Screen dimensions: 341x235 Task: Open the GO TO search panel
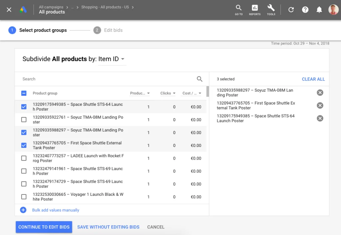click(x=238, y=10)
